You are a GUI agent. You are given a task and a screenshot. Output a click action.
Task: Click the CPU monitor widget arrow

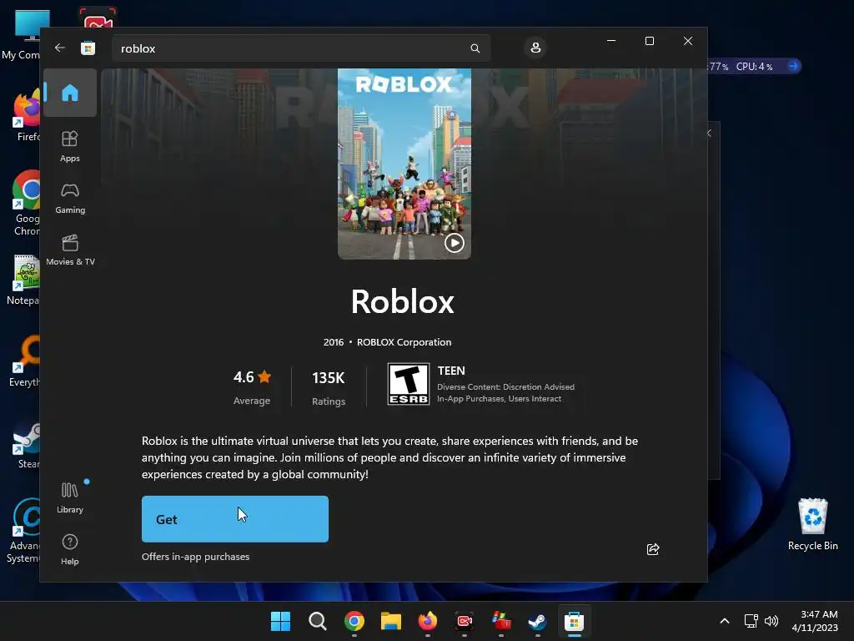pyautogui.click(x=793, y=67)
